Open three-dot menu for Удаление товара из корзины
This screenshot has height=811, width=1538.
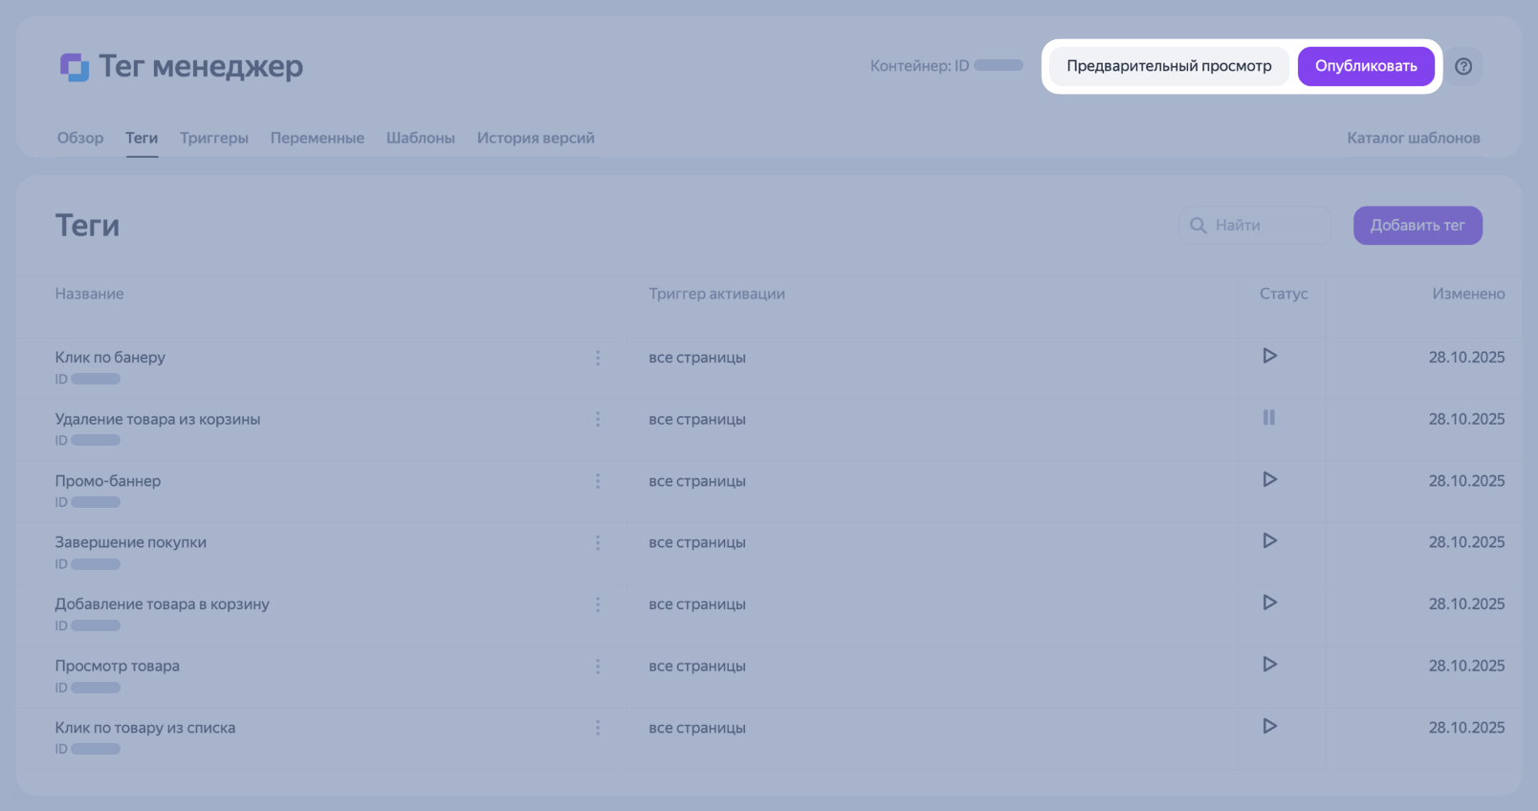click(598, 420)
